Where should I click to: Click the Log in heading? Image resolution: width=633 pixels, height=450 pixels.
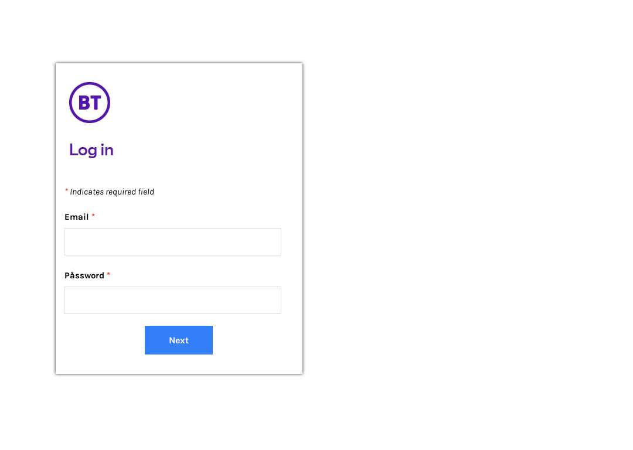91,150
